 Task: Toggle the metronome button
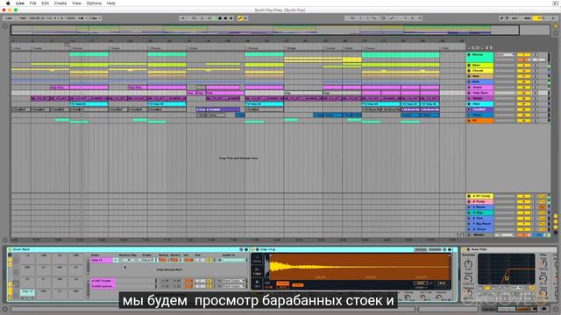pyautogui.click(x=82, y=17)
